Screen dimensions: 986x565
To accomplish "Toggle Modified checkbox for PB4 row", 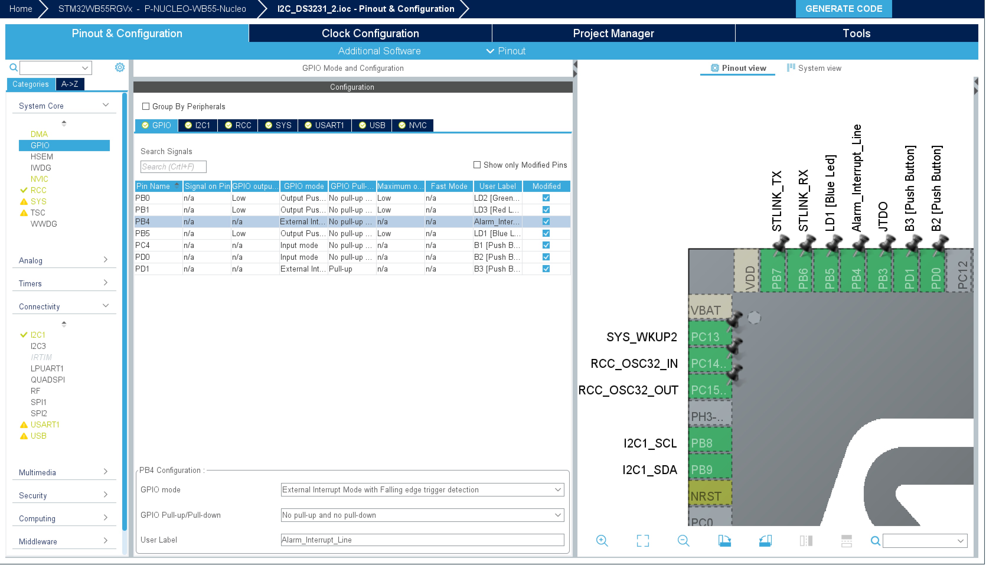I will (546, 222).
